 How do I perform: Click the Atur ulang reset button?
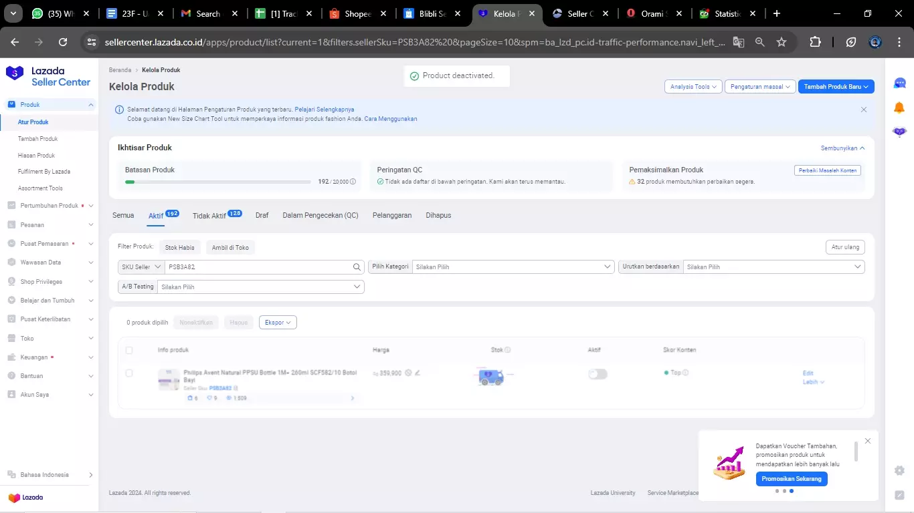pyautogui.click(x=844, y=247)
